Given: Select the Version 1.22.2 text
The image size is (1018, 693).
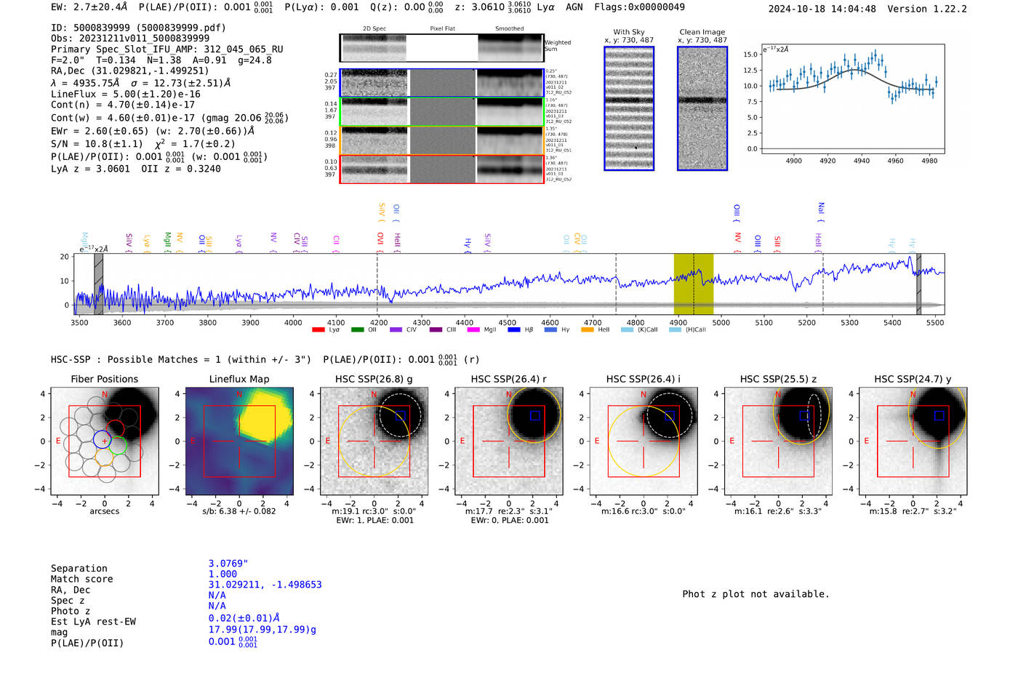Looking at the screenshot, I should tap(927, 9).
